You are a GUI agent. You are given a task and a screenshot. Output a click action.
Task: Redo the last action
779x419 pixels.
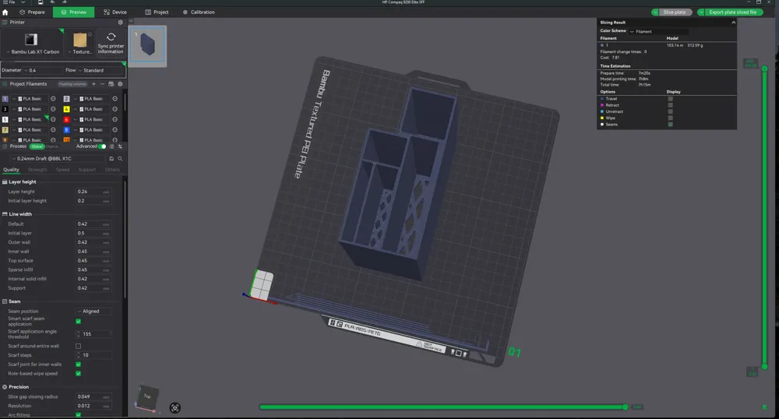64,2
